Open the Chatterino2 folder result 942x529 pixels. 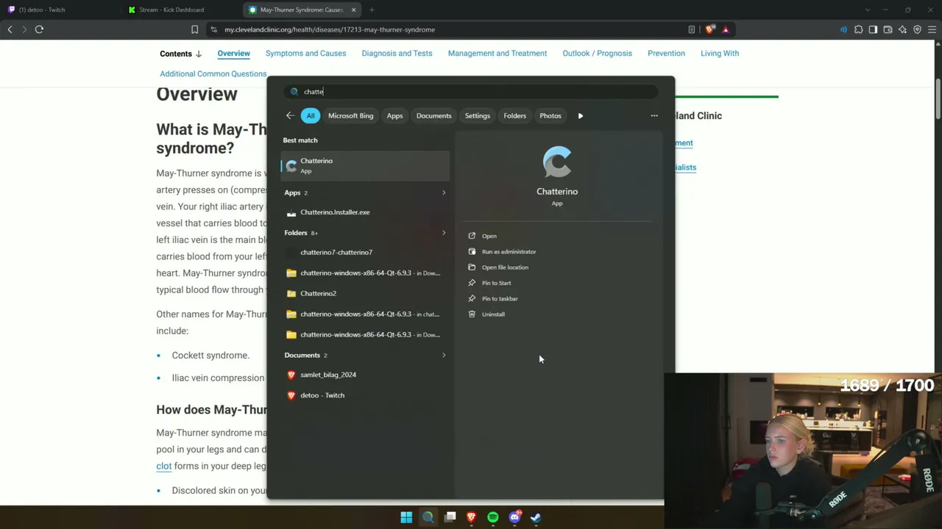click(x=365, y=293)
